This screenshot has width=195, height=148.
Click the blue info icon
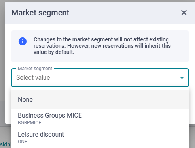pyautogui.click(x=23, y=41)
